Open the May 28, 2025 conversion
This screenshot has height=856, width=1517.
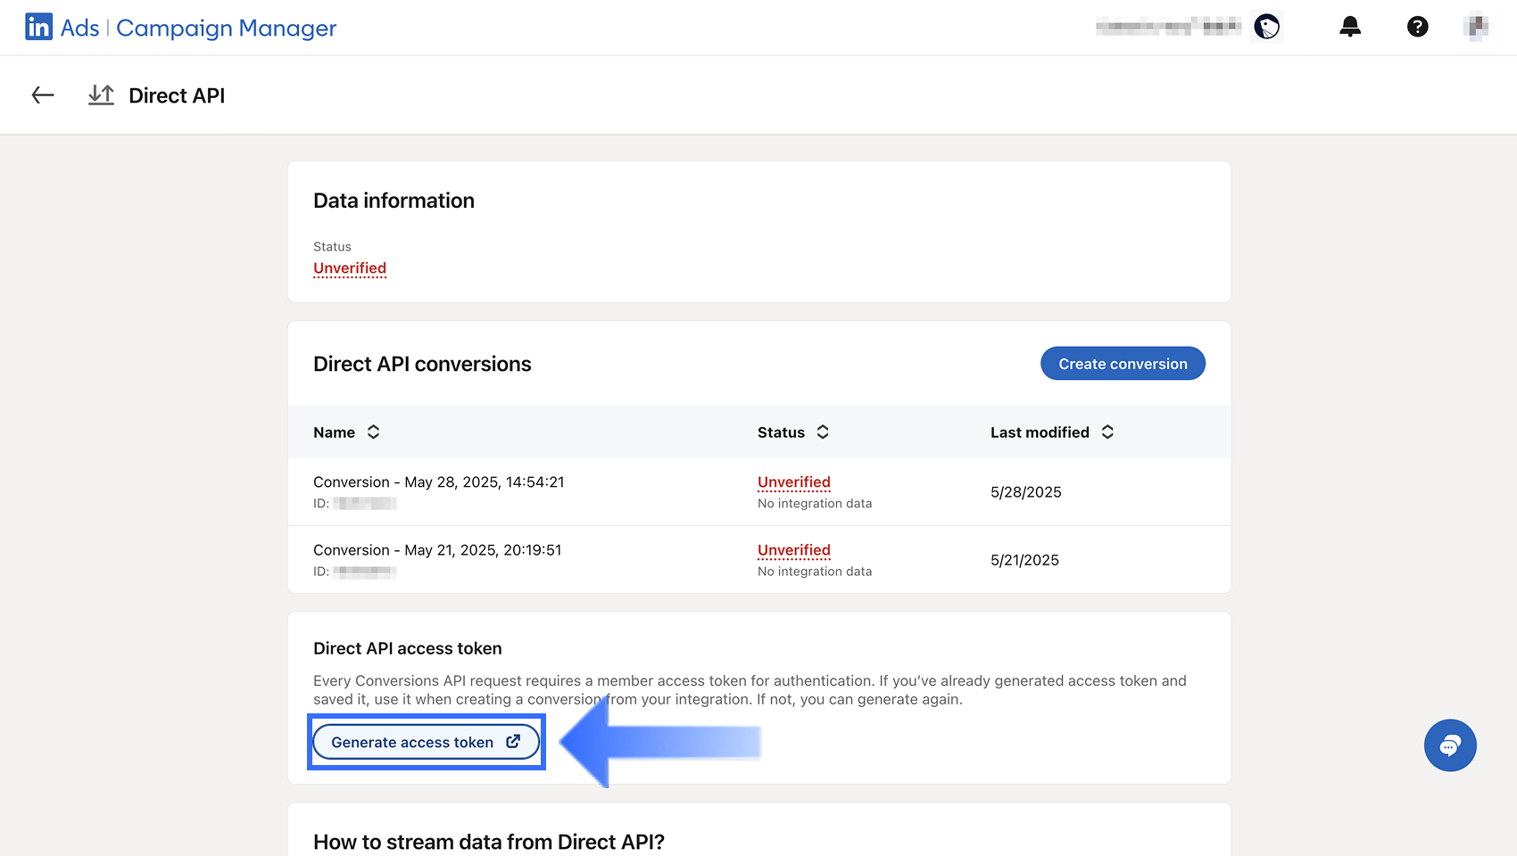(x=438, y=482)
